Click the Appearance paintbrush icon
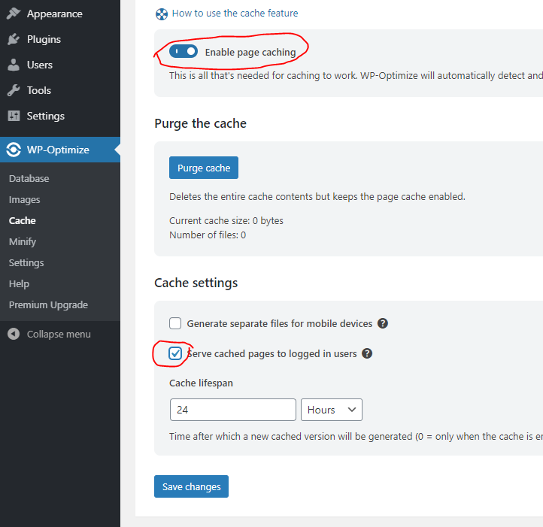Viewport: 543px width, 527px height. tap(14, 14)
